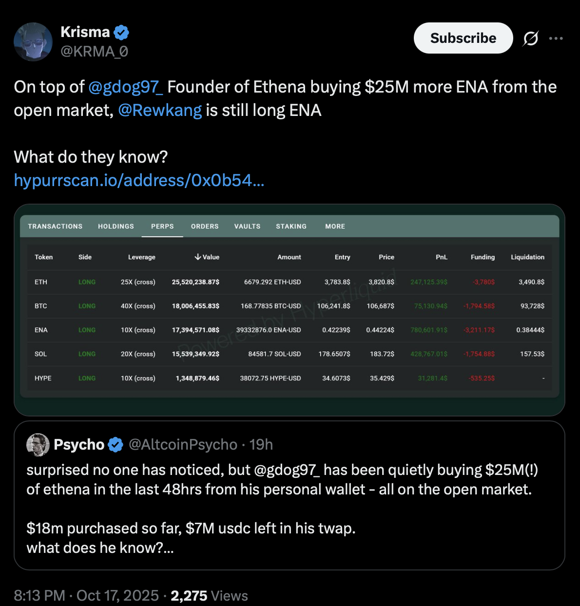Open the Orders tab
The width and height of the screenshot is (580, 606).
pos(205,227)
